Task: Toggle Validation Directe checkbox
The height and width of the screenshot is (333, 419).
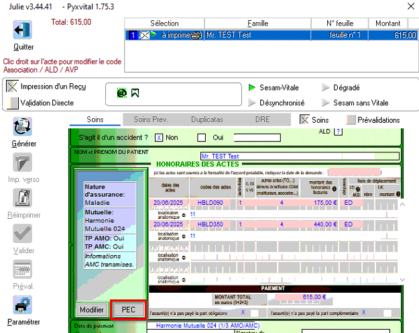Action: (12, 103)
